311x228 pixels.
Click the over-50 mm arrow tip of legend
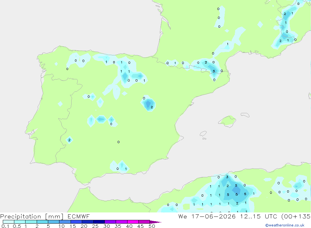click(x=155, y=222)
